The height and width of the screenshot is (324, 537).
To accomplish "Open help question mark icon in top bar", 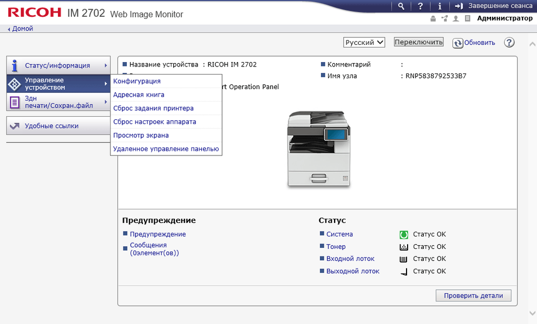I will point(420,6).
